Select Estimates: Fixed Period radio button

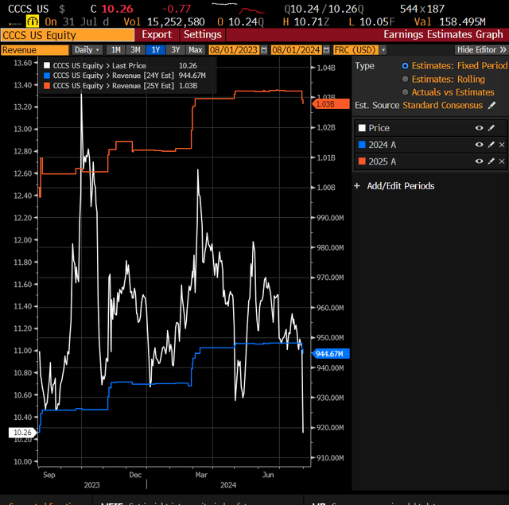(405, 66)
